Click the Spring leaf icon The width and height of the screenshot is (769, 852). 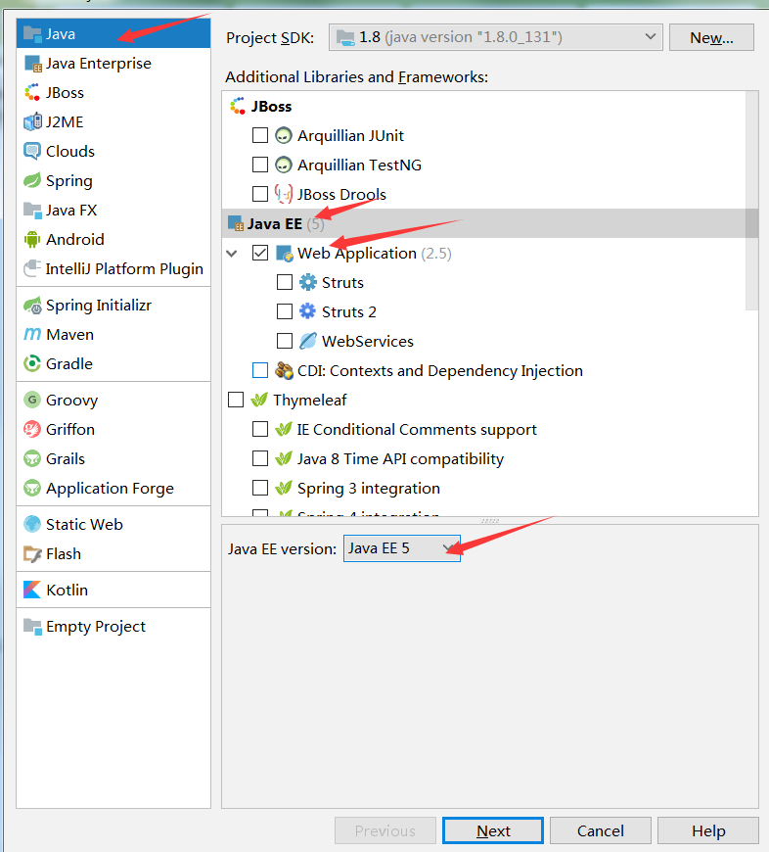click(x=32, y=181)
